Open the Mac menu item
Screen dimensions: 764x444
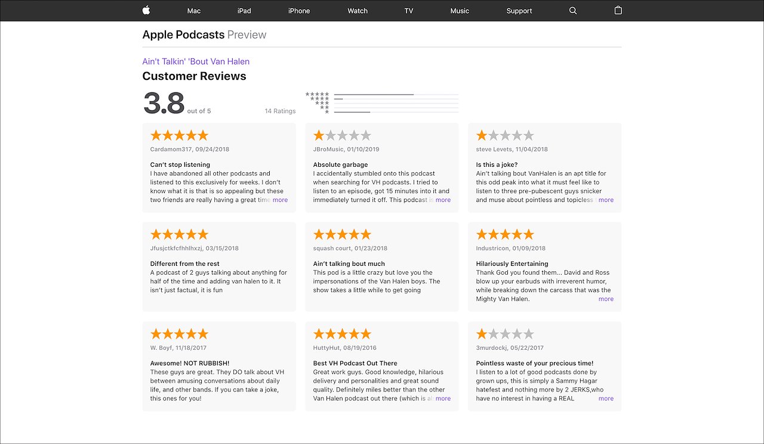pos(194,11)
